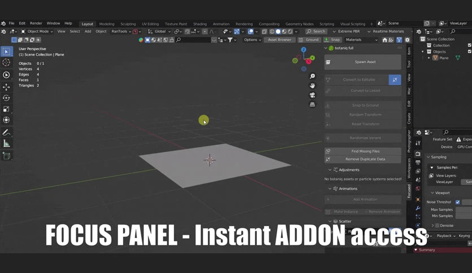Click the Ground button
The width and height of the screenshot is (472, 273).
[x=309, y=39]
